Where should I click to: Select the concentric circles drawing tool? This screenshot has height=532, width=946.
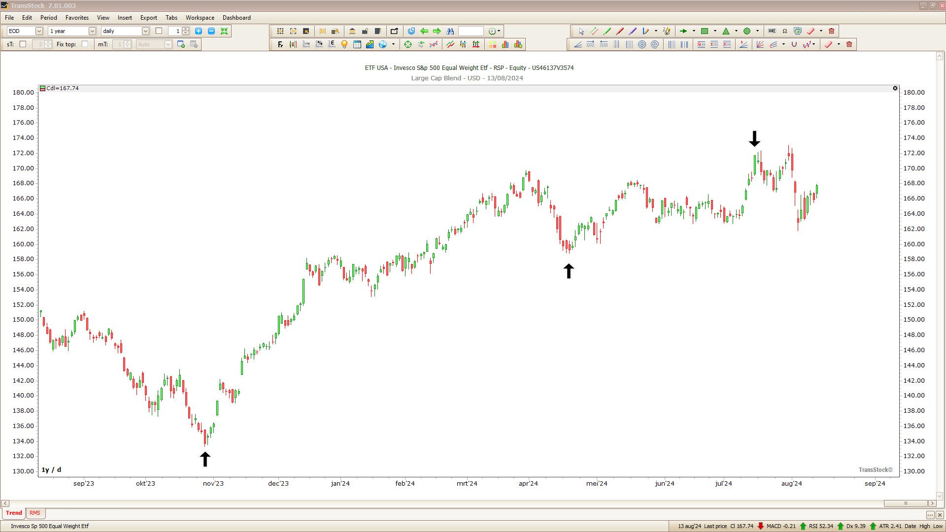tap(642, 44)
